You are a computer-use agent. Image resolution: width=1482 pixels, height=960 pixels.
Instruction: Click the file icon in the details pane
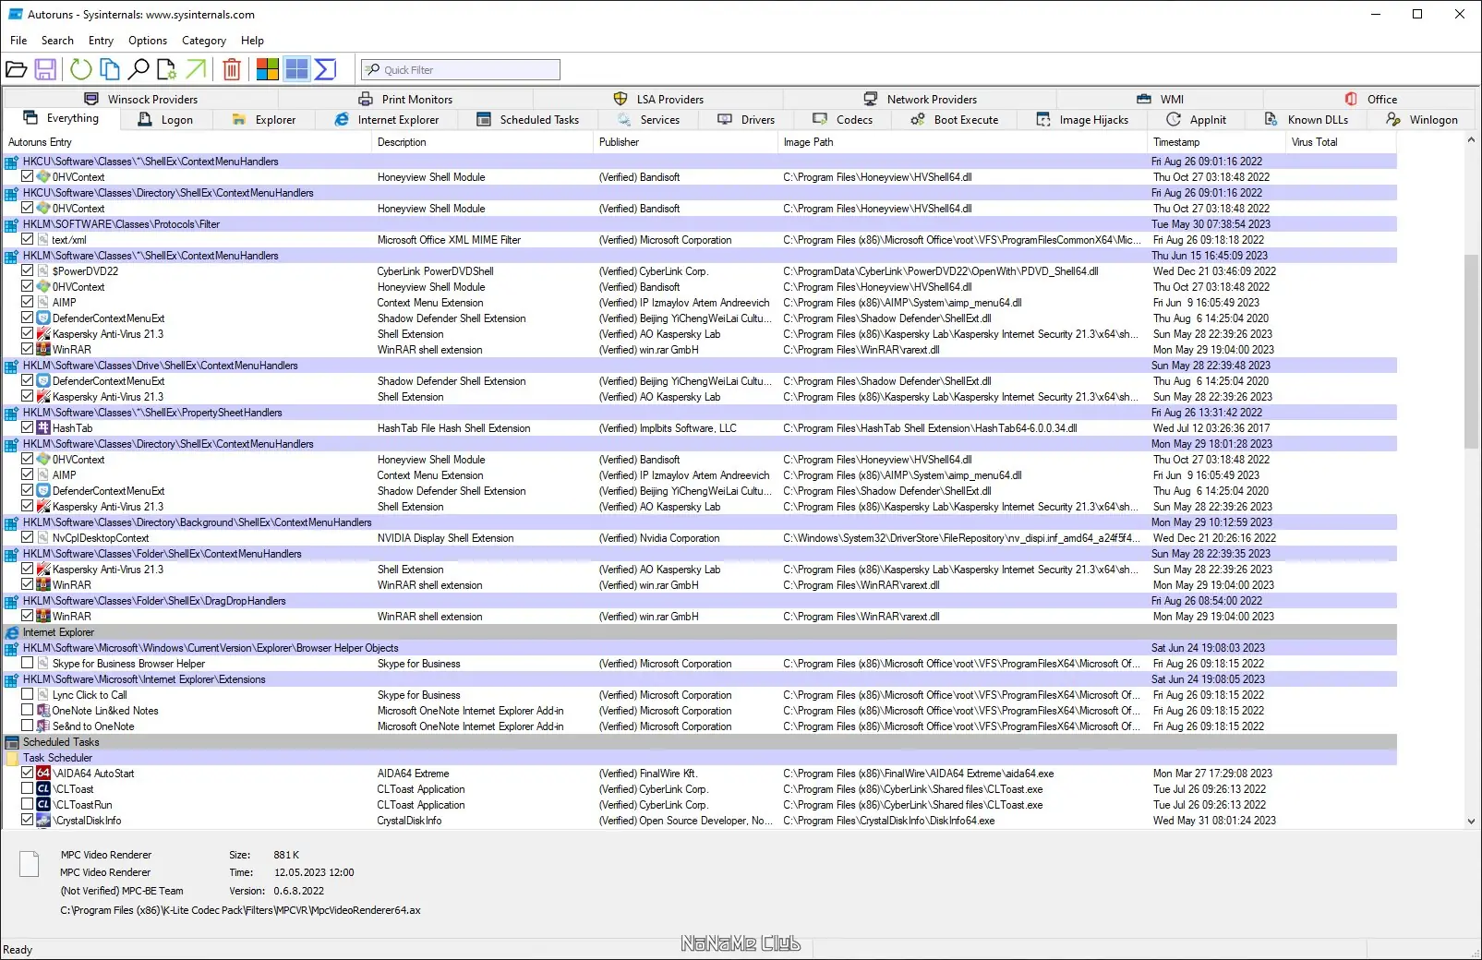click(30, 863)
